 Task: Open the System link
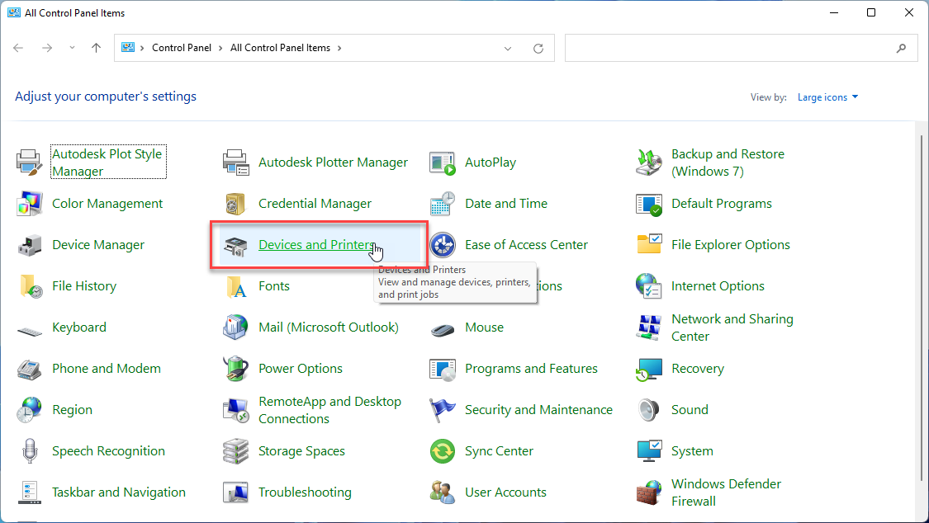(692, 451)
